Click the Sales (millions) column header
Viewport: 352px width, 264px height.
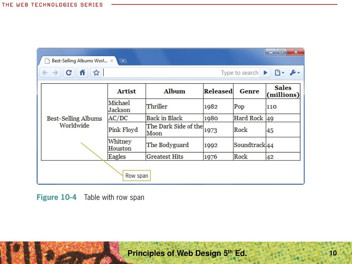(283, 91)
